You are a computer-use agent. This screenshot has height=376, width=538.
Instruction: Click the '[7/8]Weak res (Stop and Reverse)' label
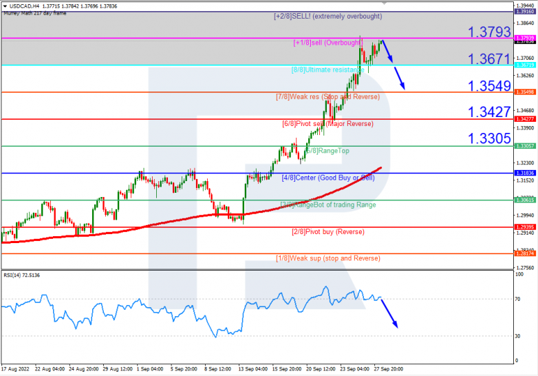327,97
